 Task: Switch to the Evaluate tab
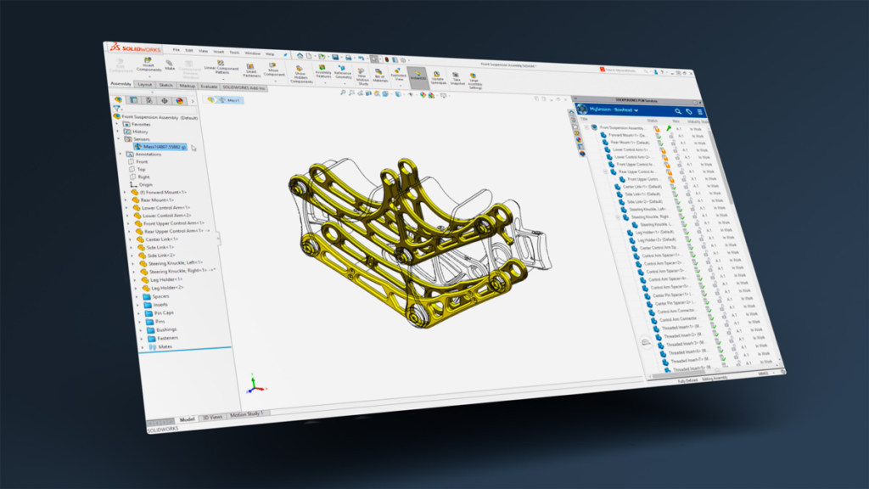click(x=207, y=87)
